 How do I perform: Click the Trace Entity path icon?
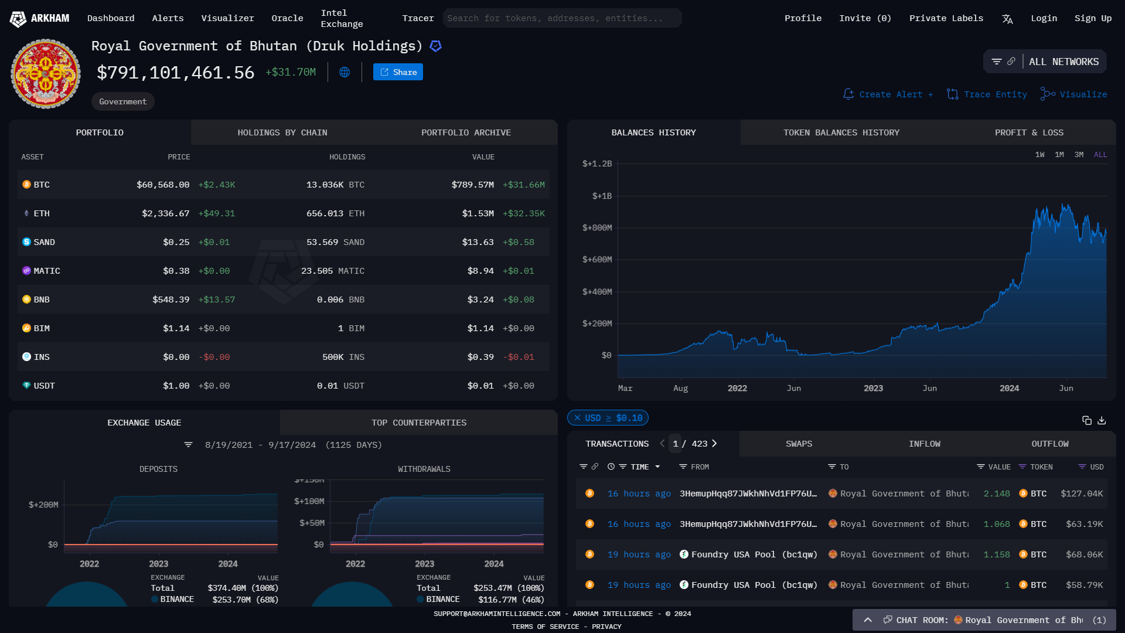[x=953, y=94]
